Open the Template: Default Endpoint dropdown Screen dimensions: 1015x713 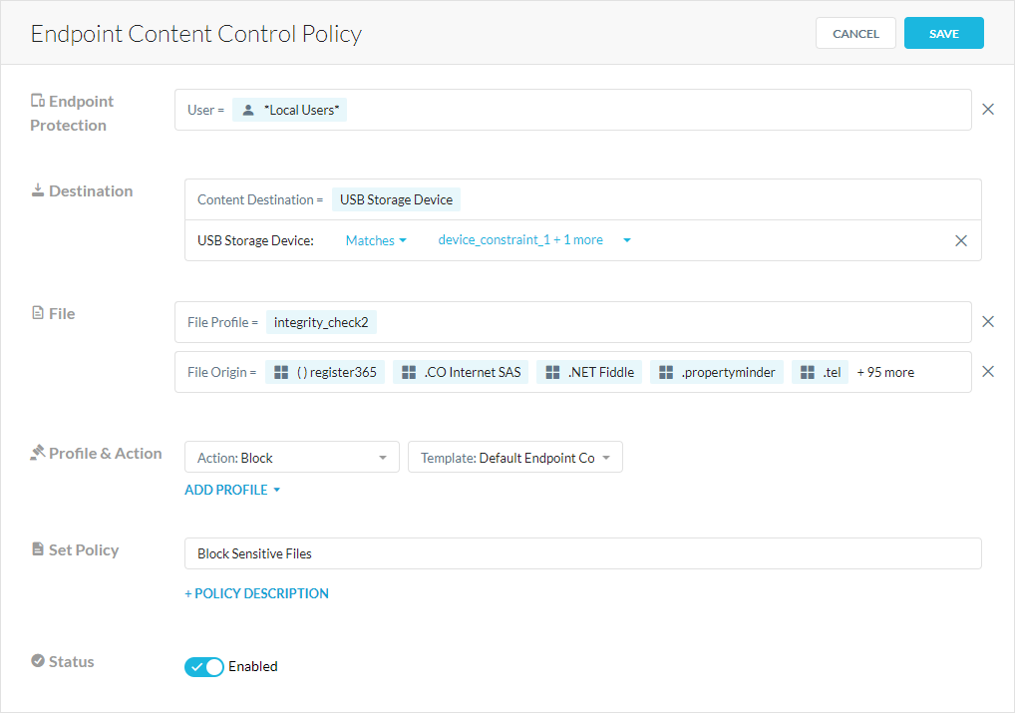[514, 457]
